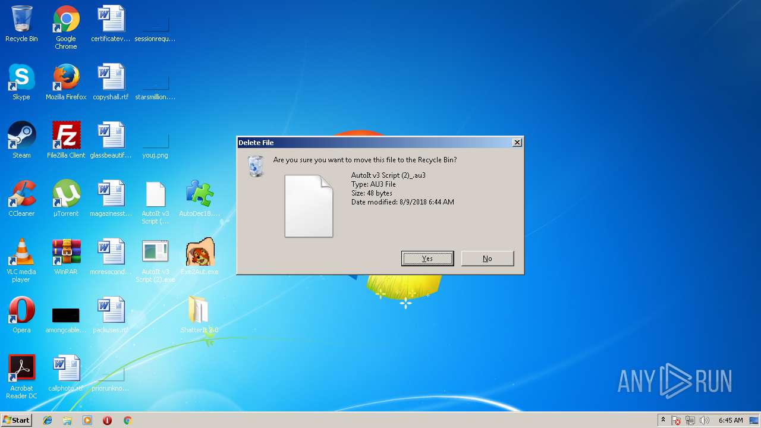
Task: Select the amongcable… black thumbnail file
Action: tap(66, 320)
